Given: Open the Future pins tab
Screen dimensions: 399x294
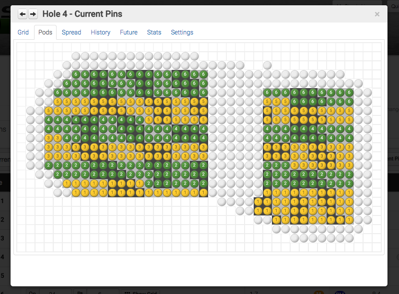Looking at the screenshot, I should pyautogui.click(x=129, y=33).
